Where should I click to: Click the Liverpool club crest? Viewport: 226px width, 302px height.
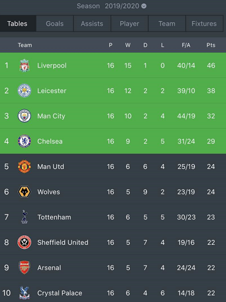(x=24, y=66)
